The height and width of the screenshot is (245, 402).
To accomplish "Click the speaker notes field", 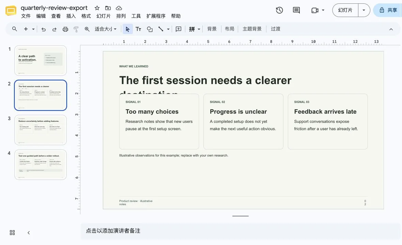I will point(241,231).
